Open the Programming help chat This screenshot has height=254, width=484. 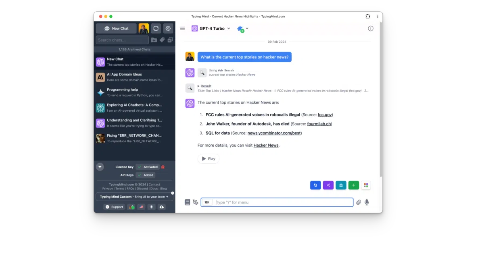tap(135, 92)
